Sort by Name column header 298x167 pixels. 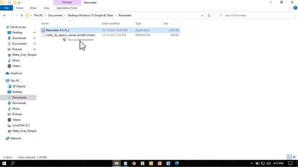pos(45,24)
